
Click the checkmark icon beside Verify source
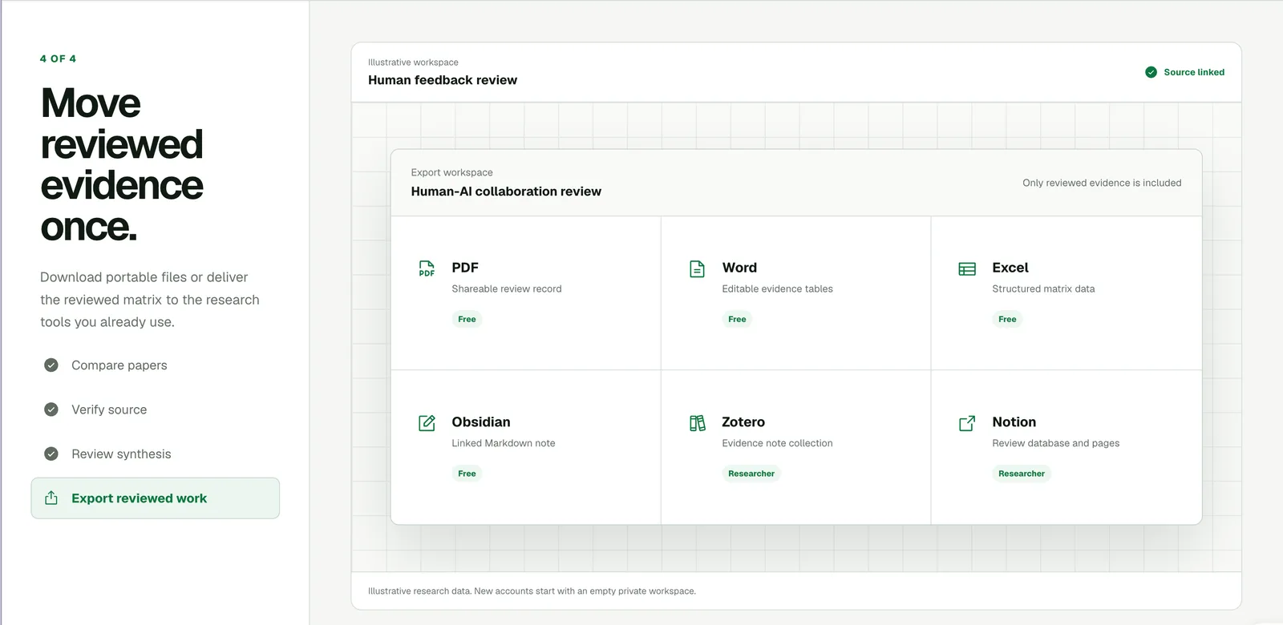(x=51, y=409)
